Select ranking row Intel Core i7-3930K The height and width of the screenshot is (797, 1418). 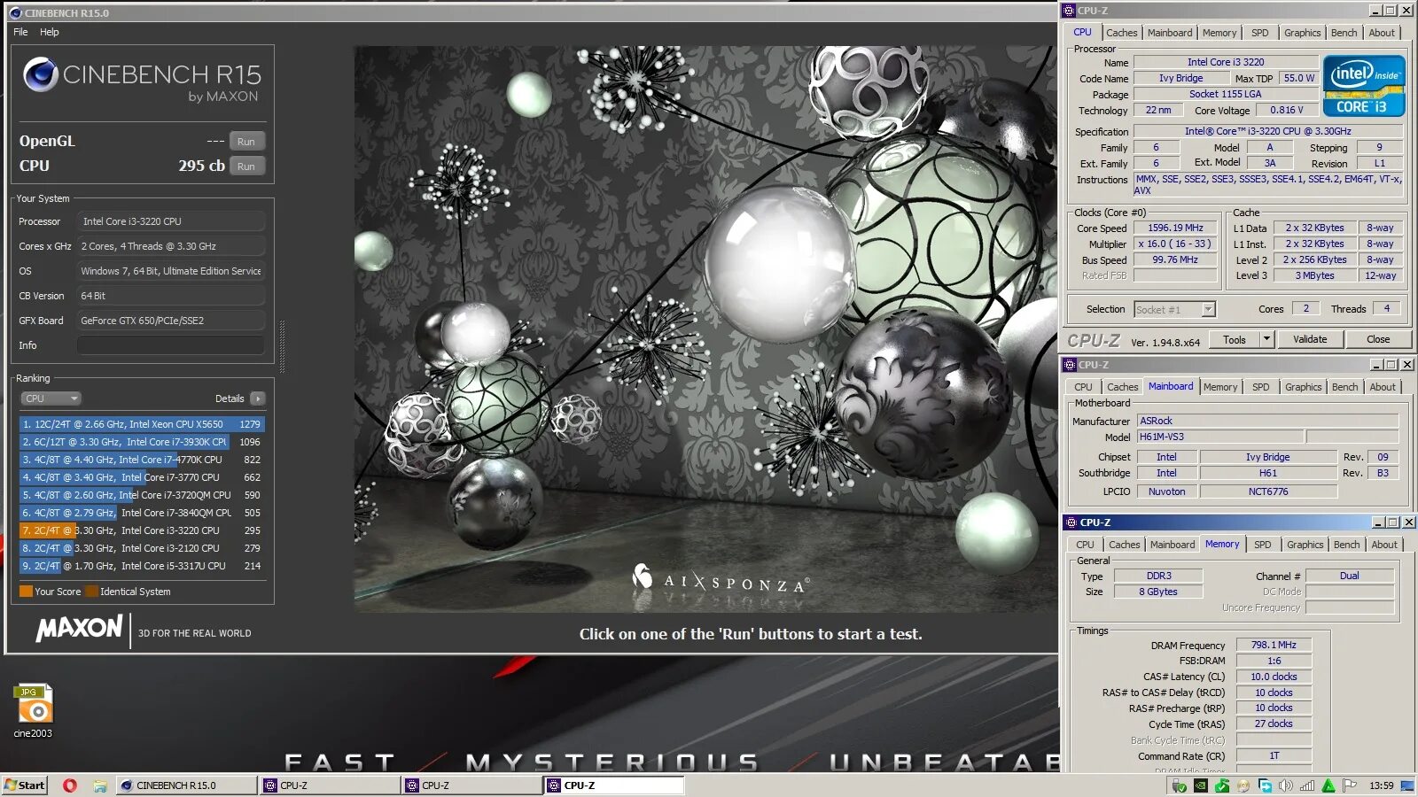pyautogui.click(x=142, y=442)
